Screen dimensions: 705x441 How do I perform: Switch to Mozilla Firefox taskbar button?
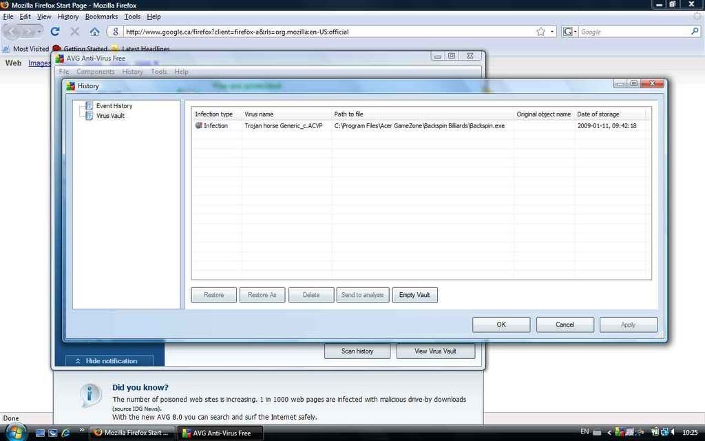pos(131,433)
